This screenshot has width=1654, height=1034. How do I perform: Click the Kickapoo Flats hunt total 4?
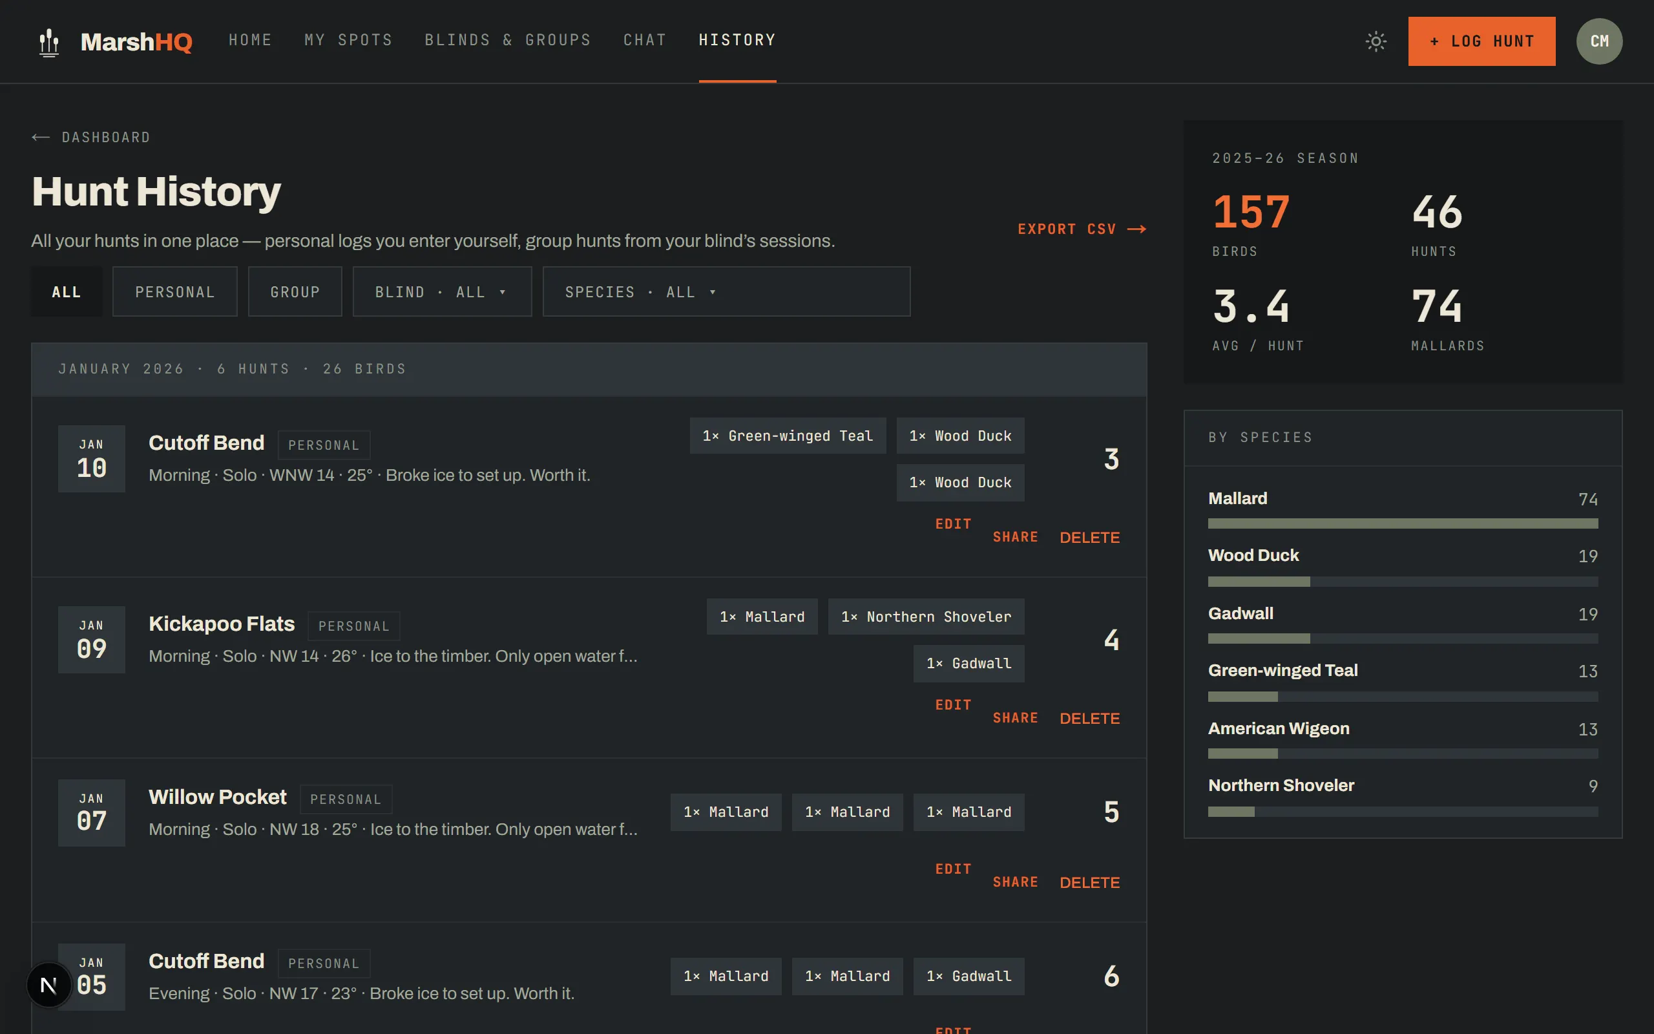[1111, 640]
